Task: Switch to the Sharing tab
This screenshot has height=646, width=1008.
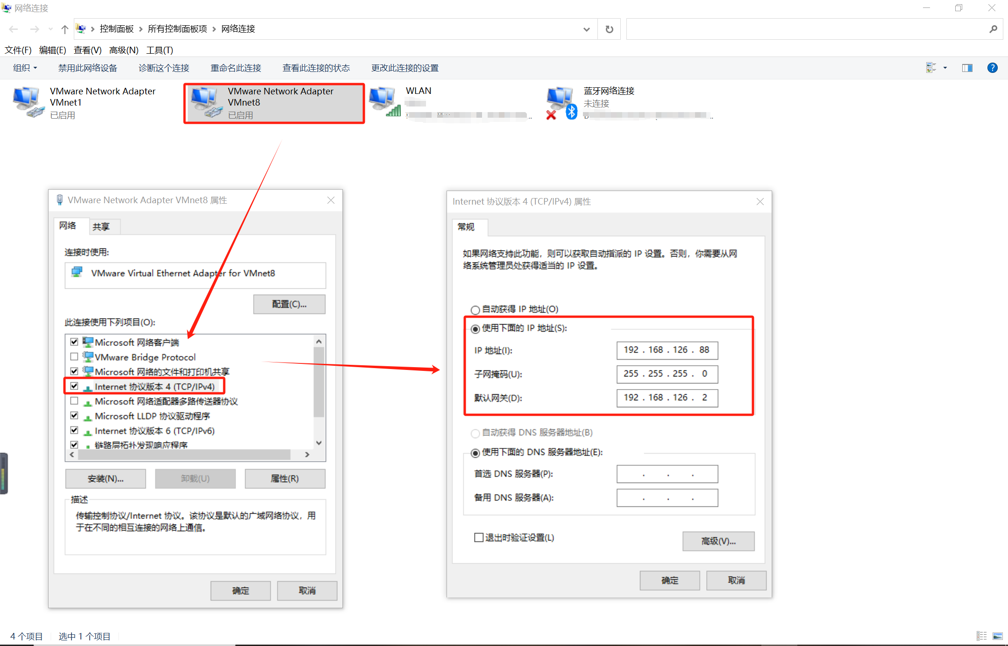Action: 101,227
